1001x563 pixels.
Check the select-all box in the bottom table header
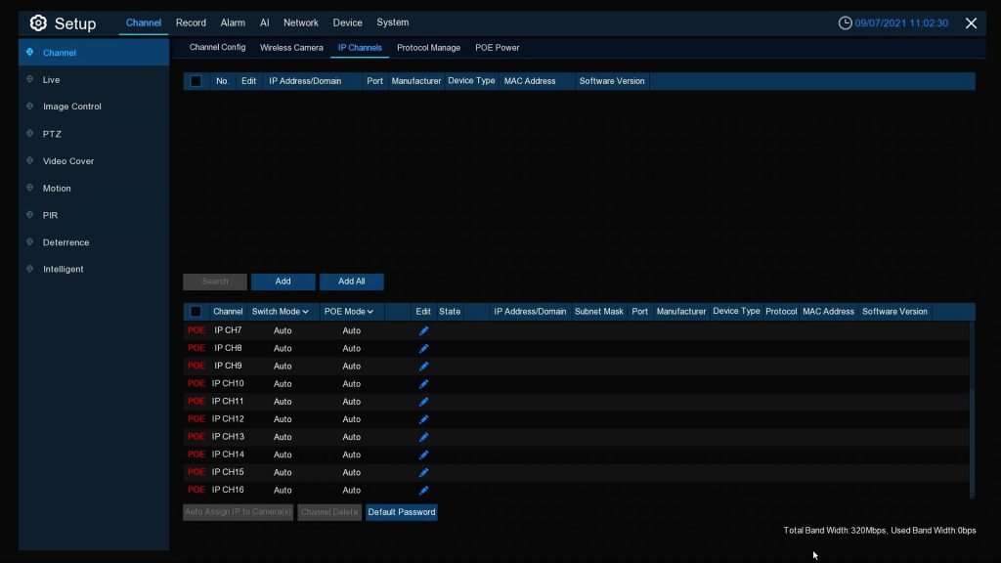click(x=196, y=311)
